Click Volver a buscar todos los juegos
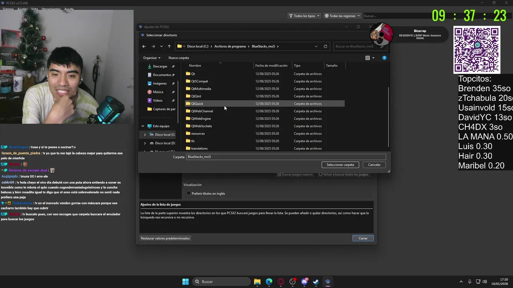Viewport: 513px width, 288px height. click(343, 174)
